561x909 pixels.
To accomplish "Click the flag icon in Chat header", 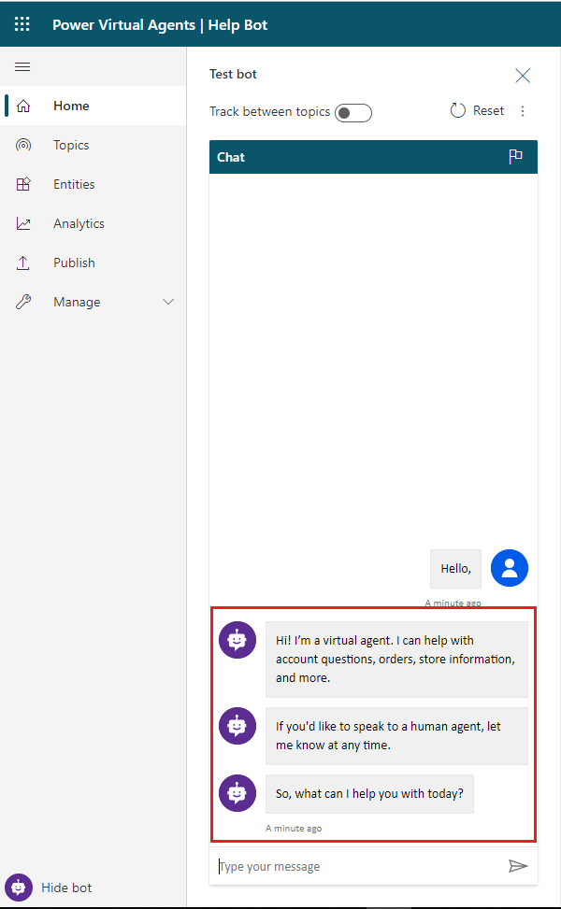I will 515,157.
